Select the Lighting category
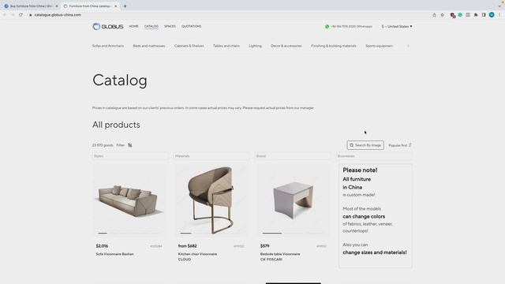This screenshot has width=505, height=284. click(255, 46)
